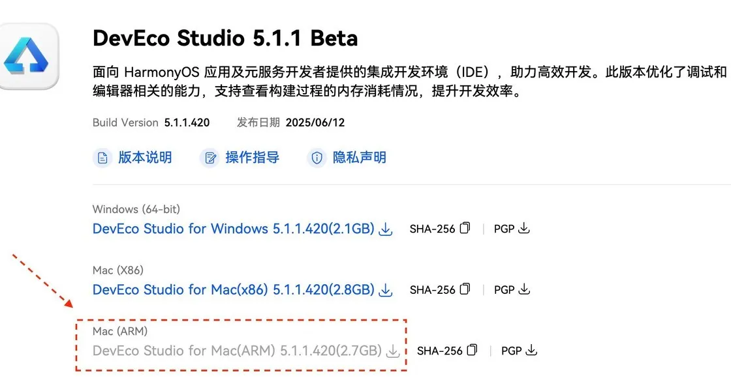Click the DevEco Studio 5.1.1 Beta heading
731x391 pixels.
225,38
